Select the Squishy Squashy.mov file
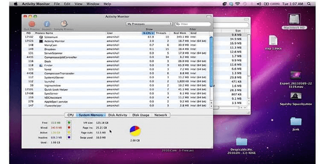The height and width of the screenshot is (164, 320). [x=296, y=99]
